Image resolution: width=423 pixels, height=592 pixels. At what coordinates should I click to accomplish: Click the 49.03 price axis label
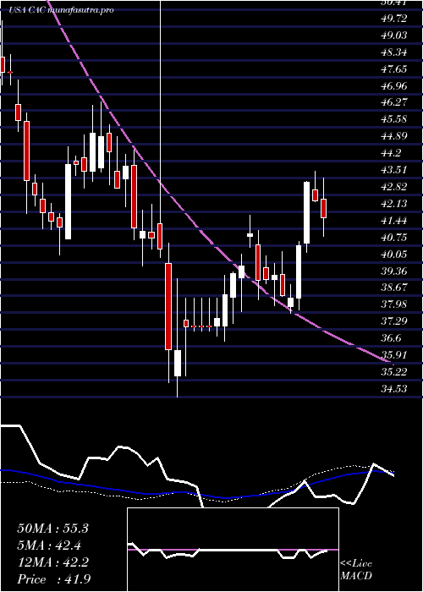(x=394, y=36)
